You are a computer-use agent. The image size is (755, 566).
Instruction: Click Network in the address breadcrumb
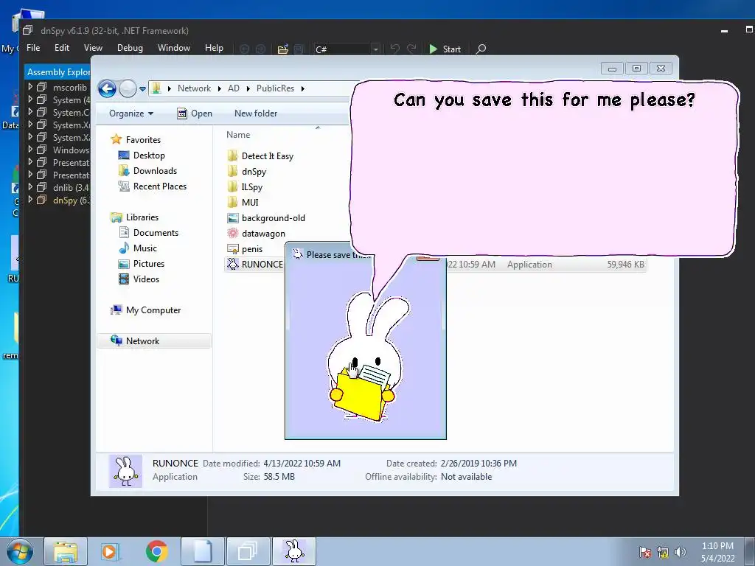point(194,88)
